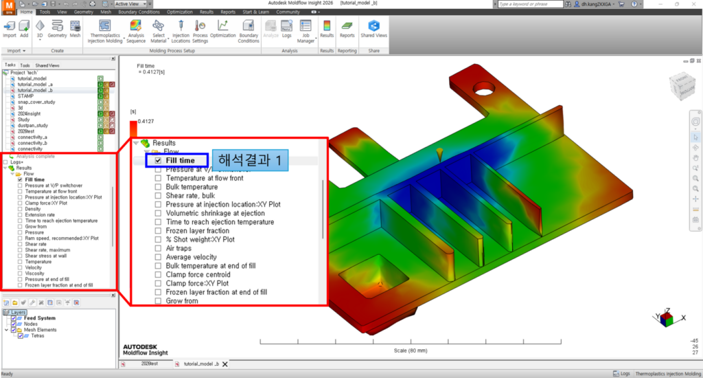Open the Active View dropdown
This screenshot has width=703, height=378.
[x=130, y=3]
